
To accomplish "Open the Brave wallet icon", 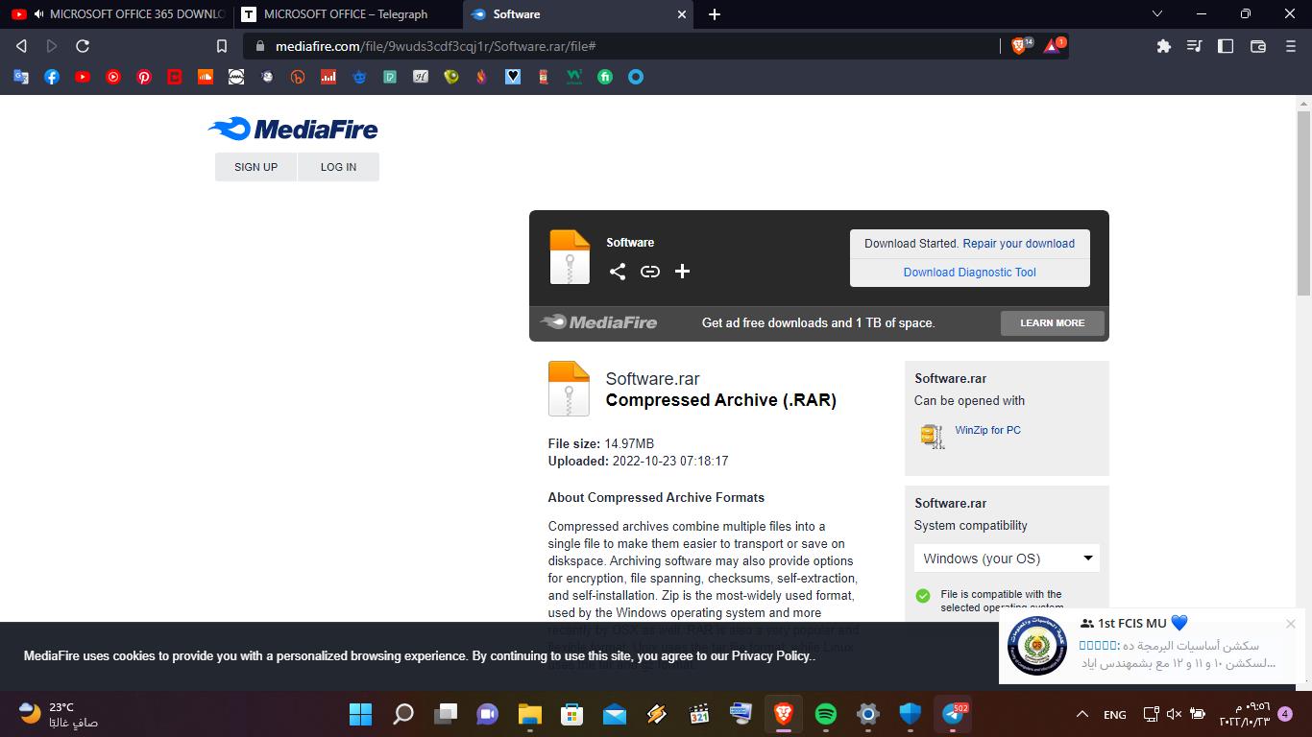I will tap(1257, 46).
